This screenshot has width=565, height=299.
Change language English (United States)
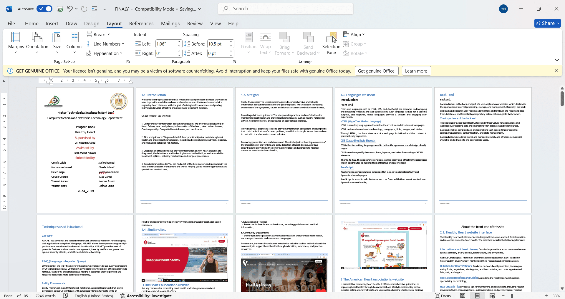click(94, 296)
